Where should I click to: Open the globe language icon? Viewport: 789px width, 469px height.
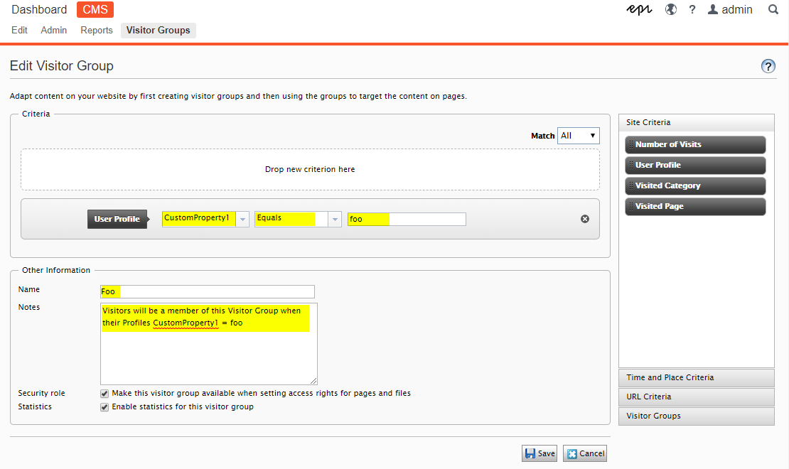(x=670, y=9)
